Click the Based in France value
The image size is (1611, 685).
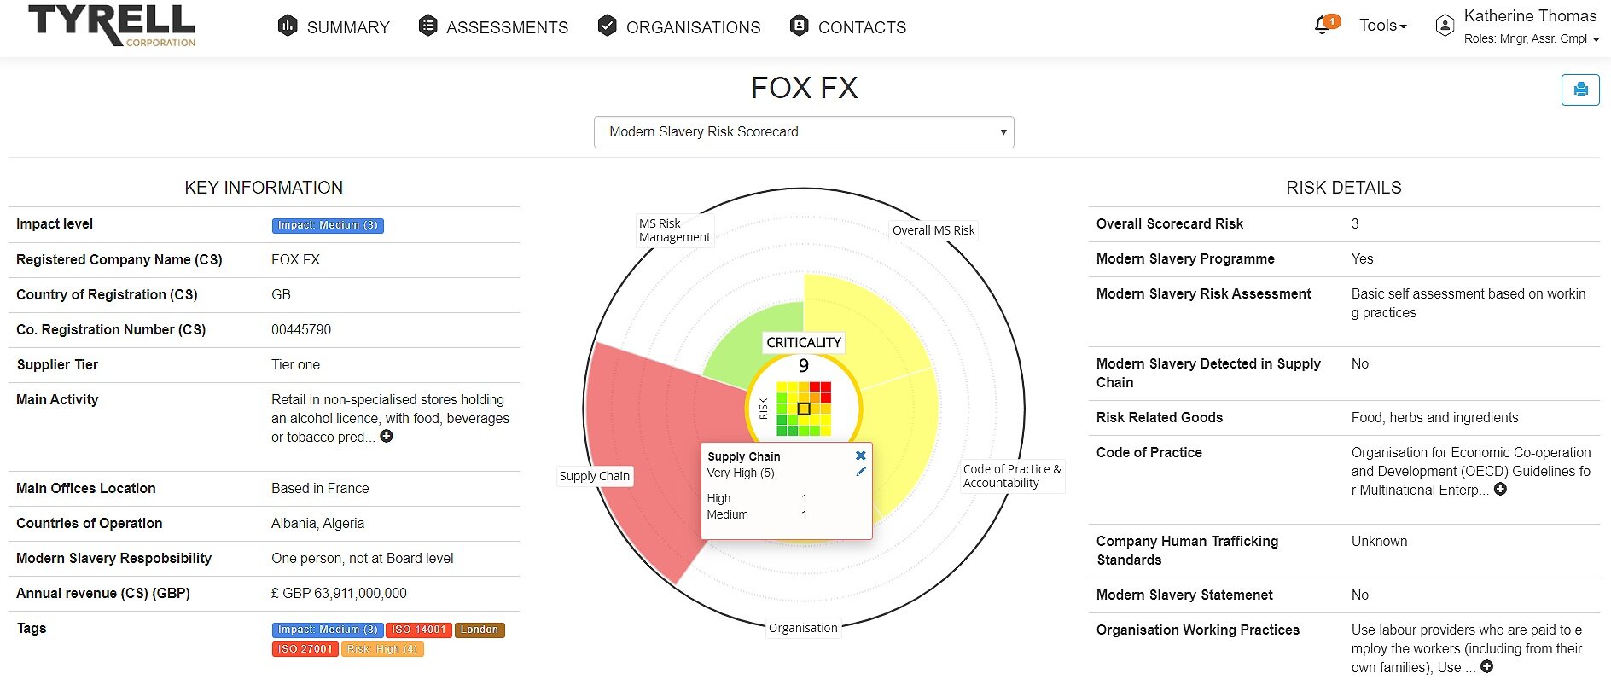(x=320, y=488)
